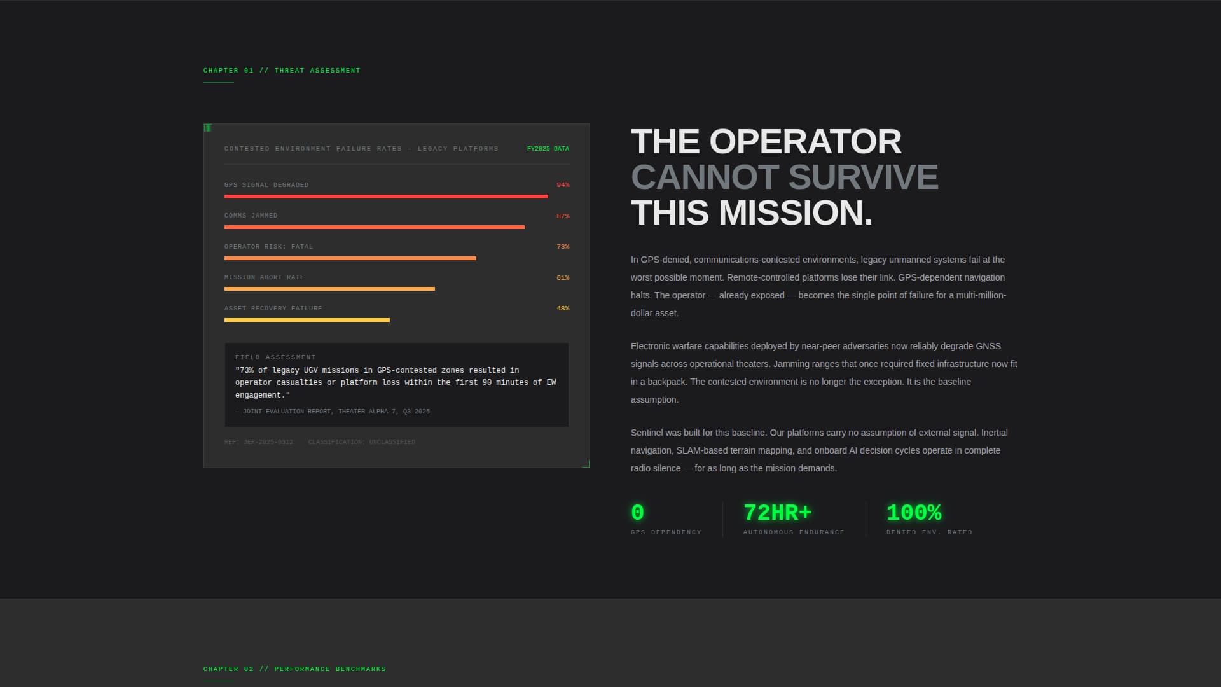Viewport: 1221px width, 687px height.
Task: Click the heading line 'THE OPERATOR'
Action: click(x=766, y=141)
